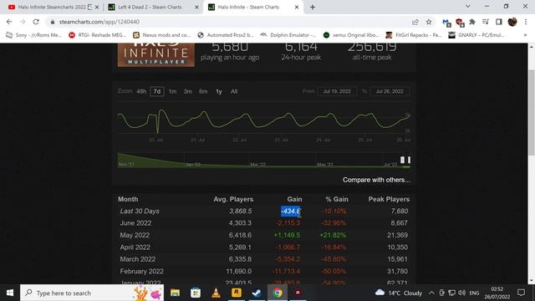This screenshot has width=535, height=301.
Task: Click the Windows taskbar search box
Action: (92, 293)
